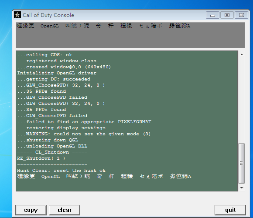
Task: Click the copy button
Action: tap(31, 210)
